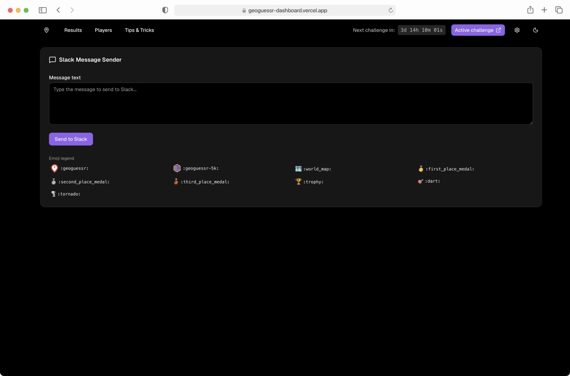Open the Active challenge link
This screenshot has width=570, height=376.
[x=478, y=30]
